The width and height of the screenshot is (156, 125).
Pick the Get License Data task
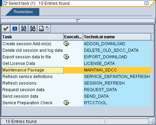(19, 64)
